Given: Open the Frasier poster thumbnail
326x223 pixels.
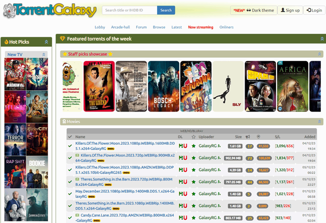Looking at the screenshot, I should click(x=15, y=205).
